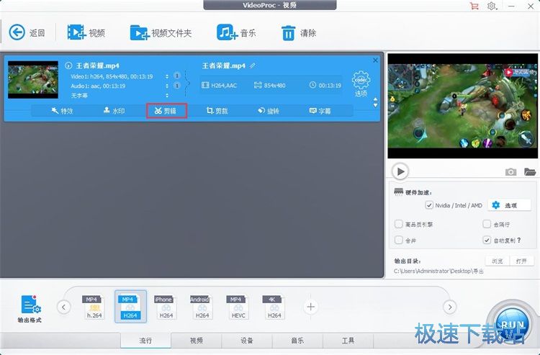This screenshot has height=355, width=540.
Task: Click the output path C:\Users\Administrator\Desktop text
Action: point(438,271)
